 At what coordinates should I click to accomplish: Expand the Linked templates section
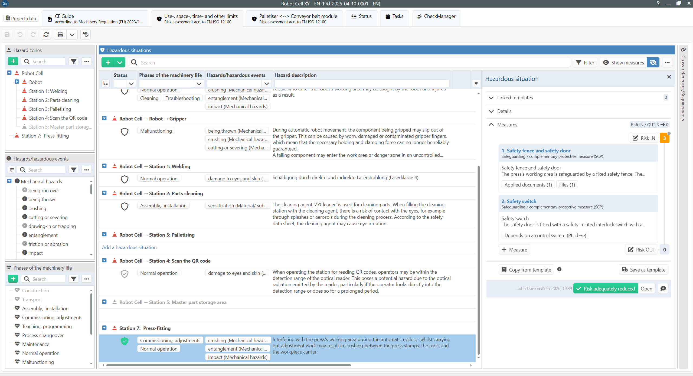point(491,98)
